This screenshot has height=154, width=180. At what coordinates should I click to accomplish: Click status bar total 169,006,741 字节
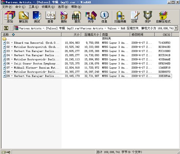point(119,152)
